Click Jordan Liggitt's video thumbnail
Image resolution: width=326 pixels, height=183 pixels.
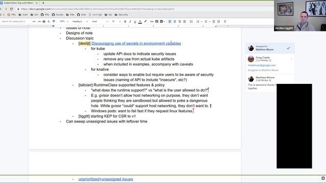300,16
